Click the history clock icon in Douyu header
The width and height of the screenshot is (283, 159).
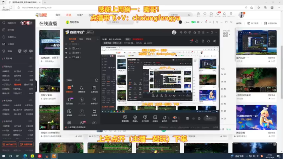[198, 14]
